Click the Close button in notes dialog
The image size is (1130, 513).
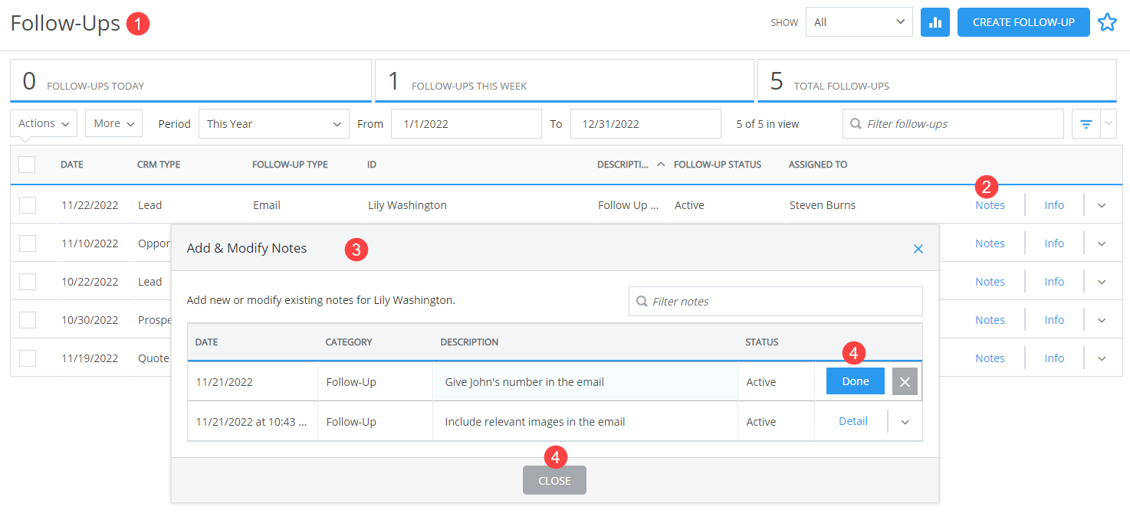pos(554,480)
